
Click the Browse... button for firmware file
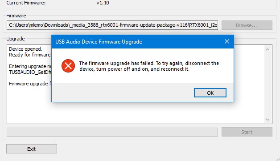click(x=247, y=25)
